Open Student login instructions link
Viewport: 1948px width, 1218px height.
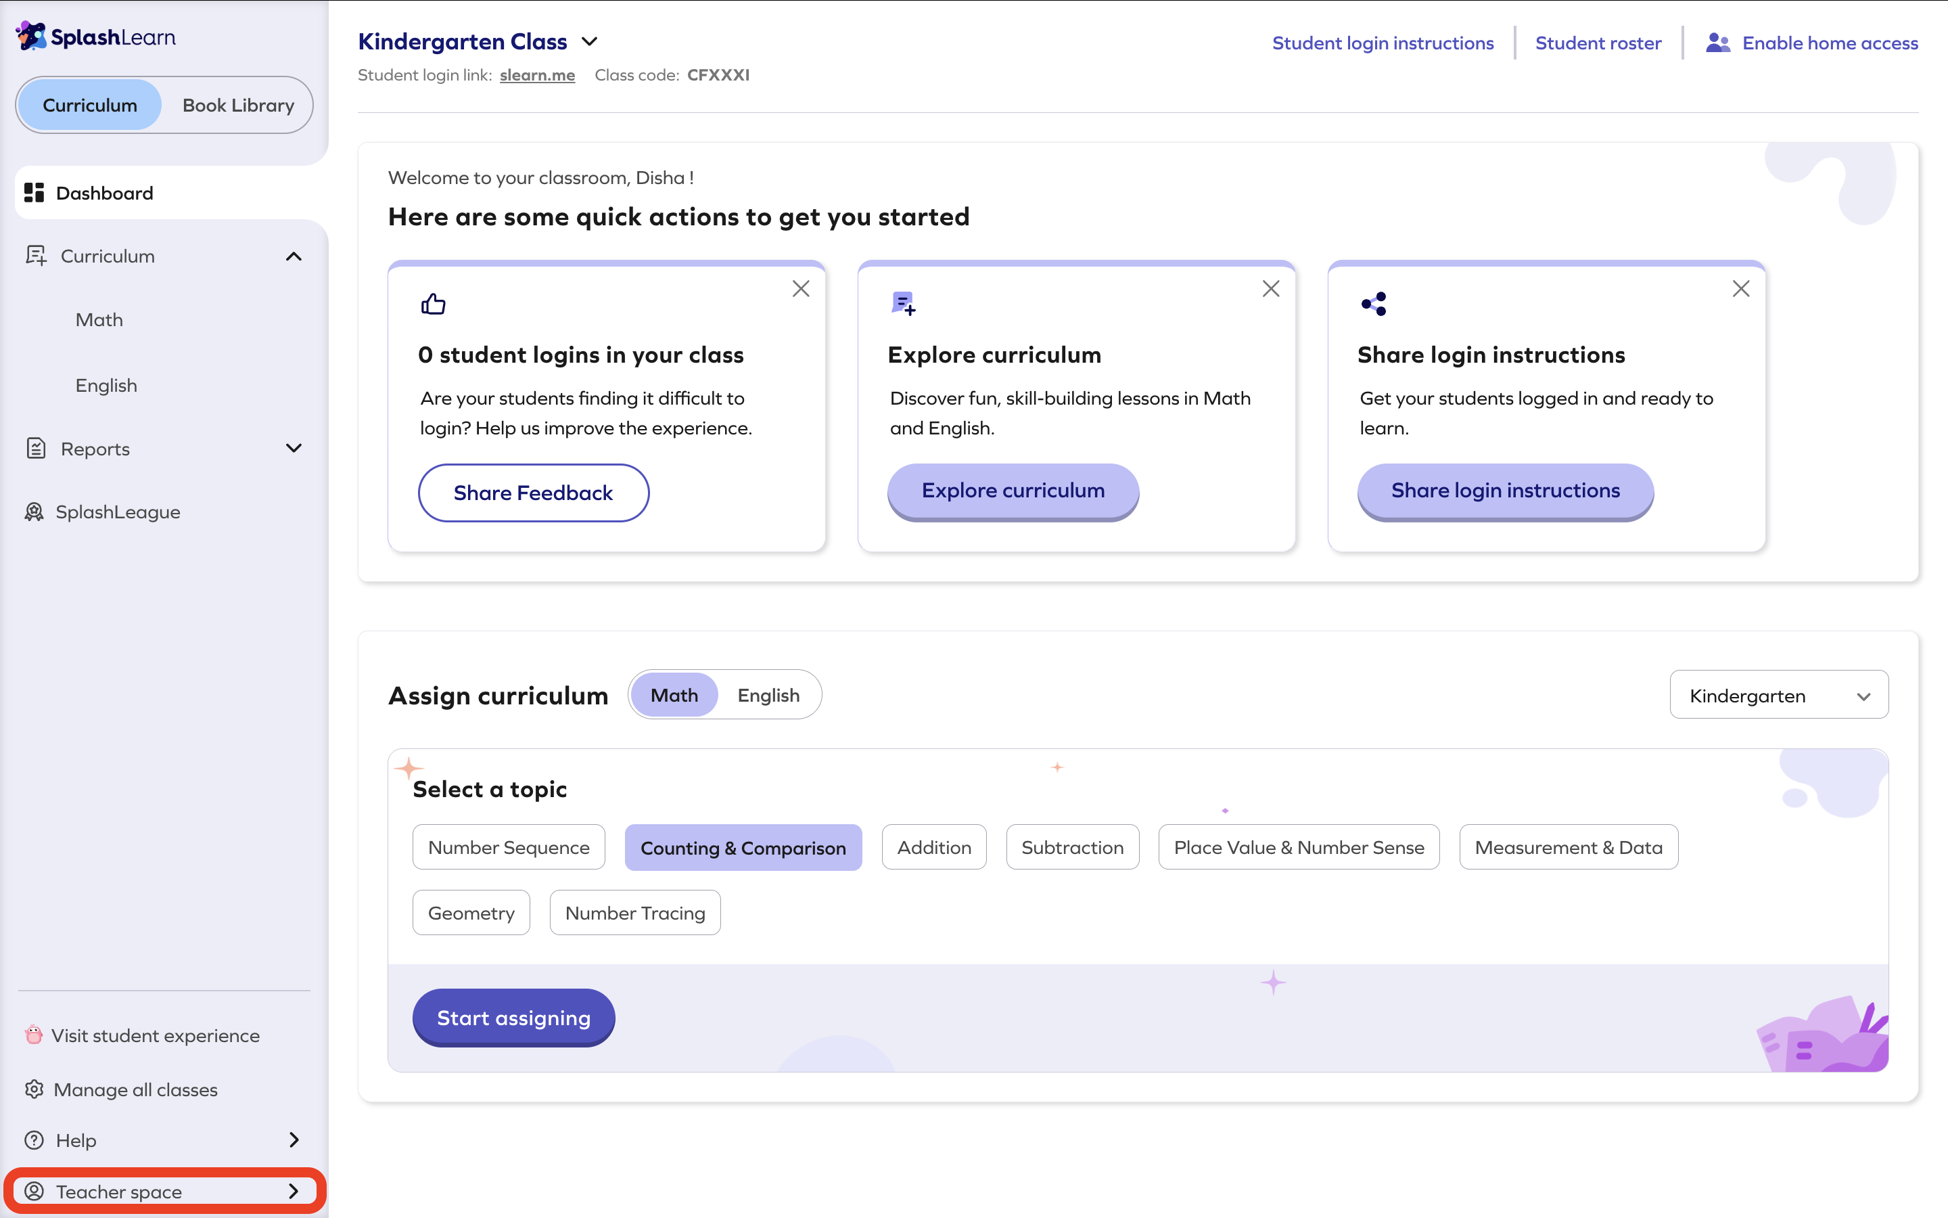click(1383, 43)
